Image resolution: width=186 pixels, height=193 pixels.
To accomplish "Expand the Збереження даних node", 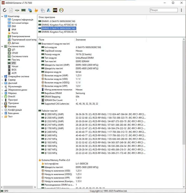I will pos(2,90).
